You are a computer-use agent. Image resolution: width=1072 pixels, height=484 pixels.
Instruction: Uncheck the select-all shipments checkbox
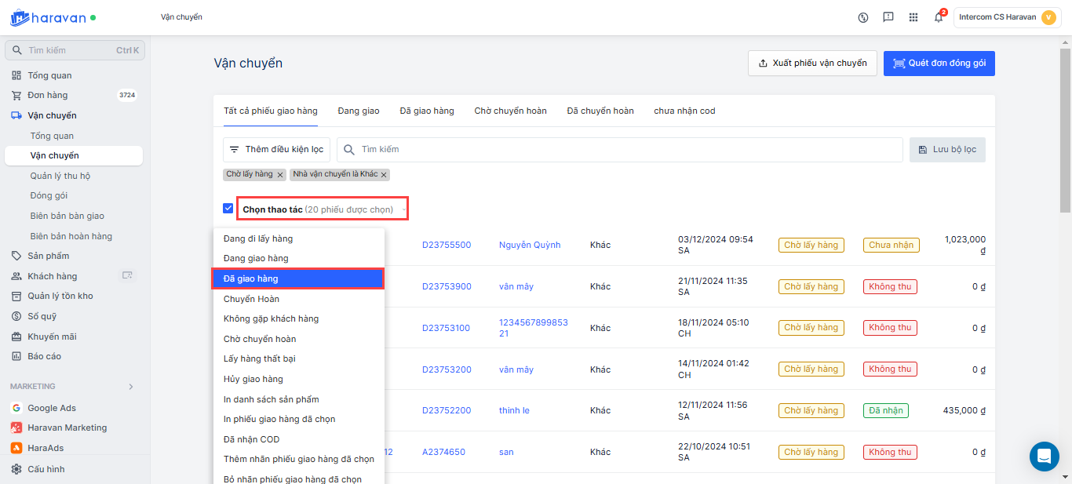point(228,209)
